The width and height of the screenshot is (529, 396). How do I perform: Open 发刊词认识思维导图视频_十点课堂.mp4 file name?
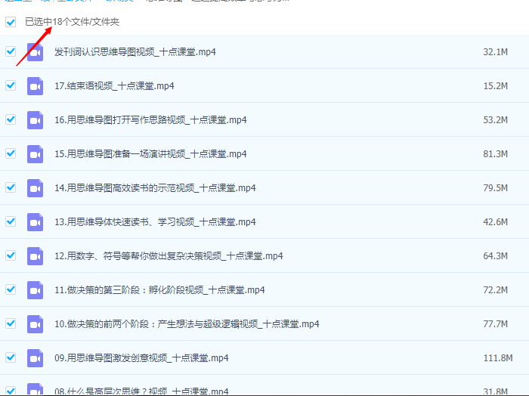[135, 52]
